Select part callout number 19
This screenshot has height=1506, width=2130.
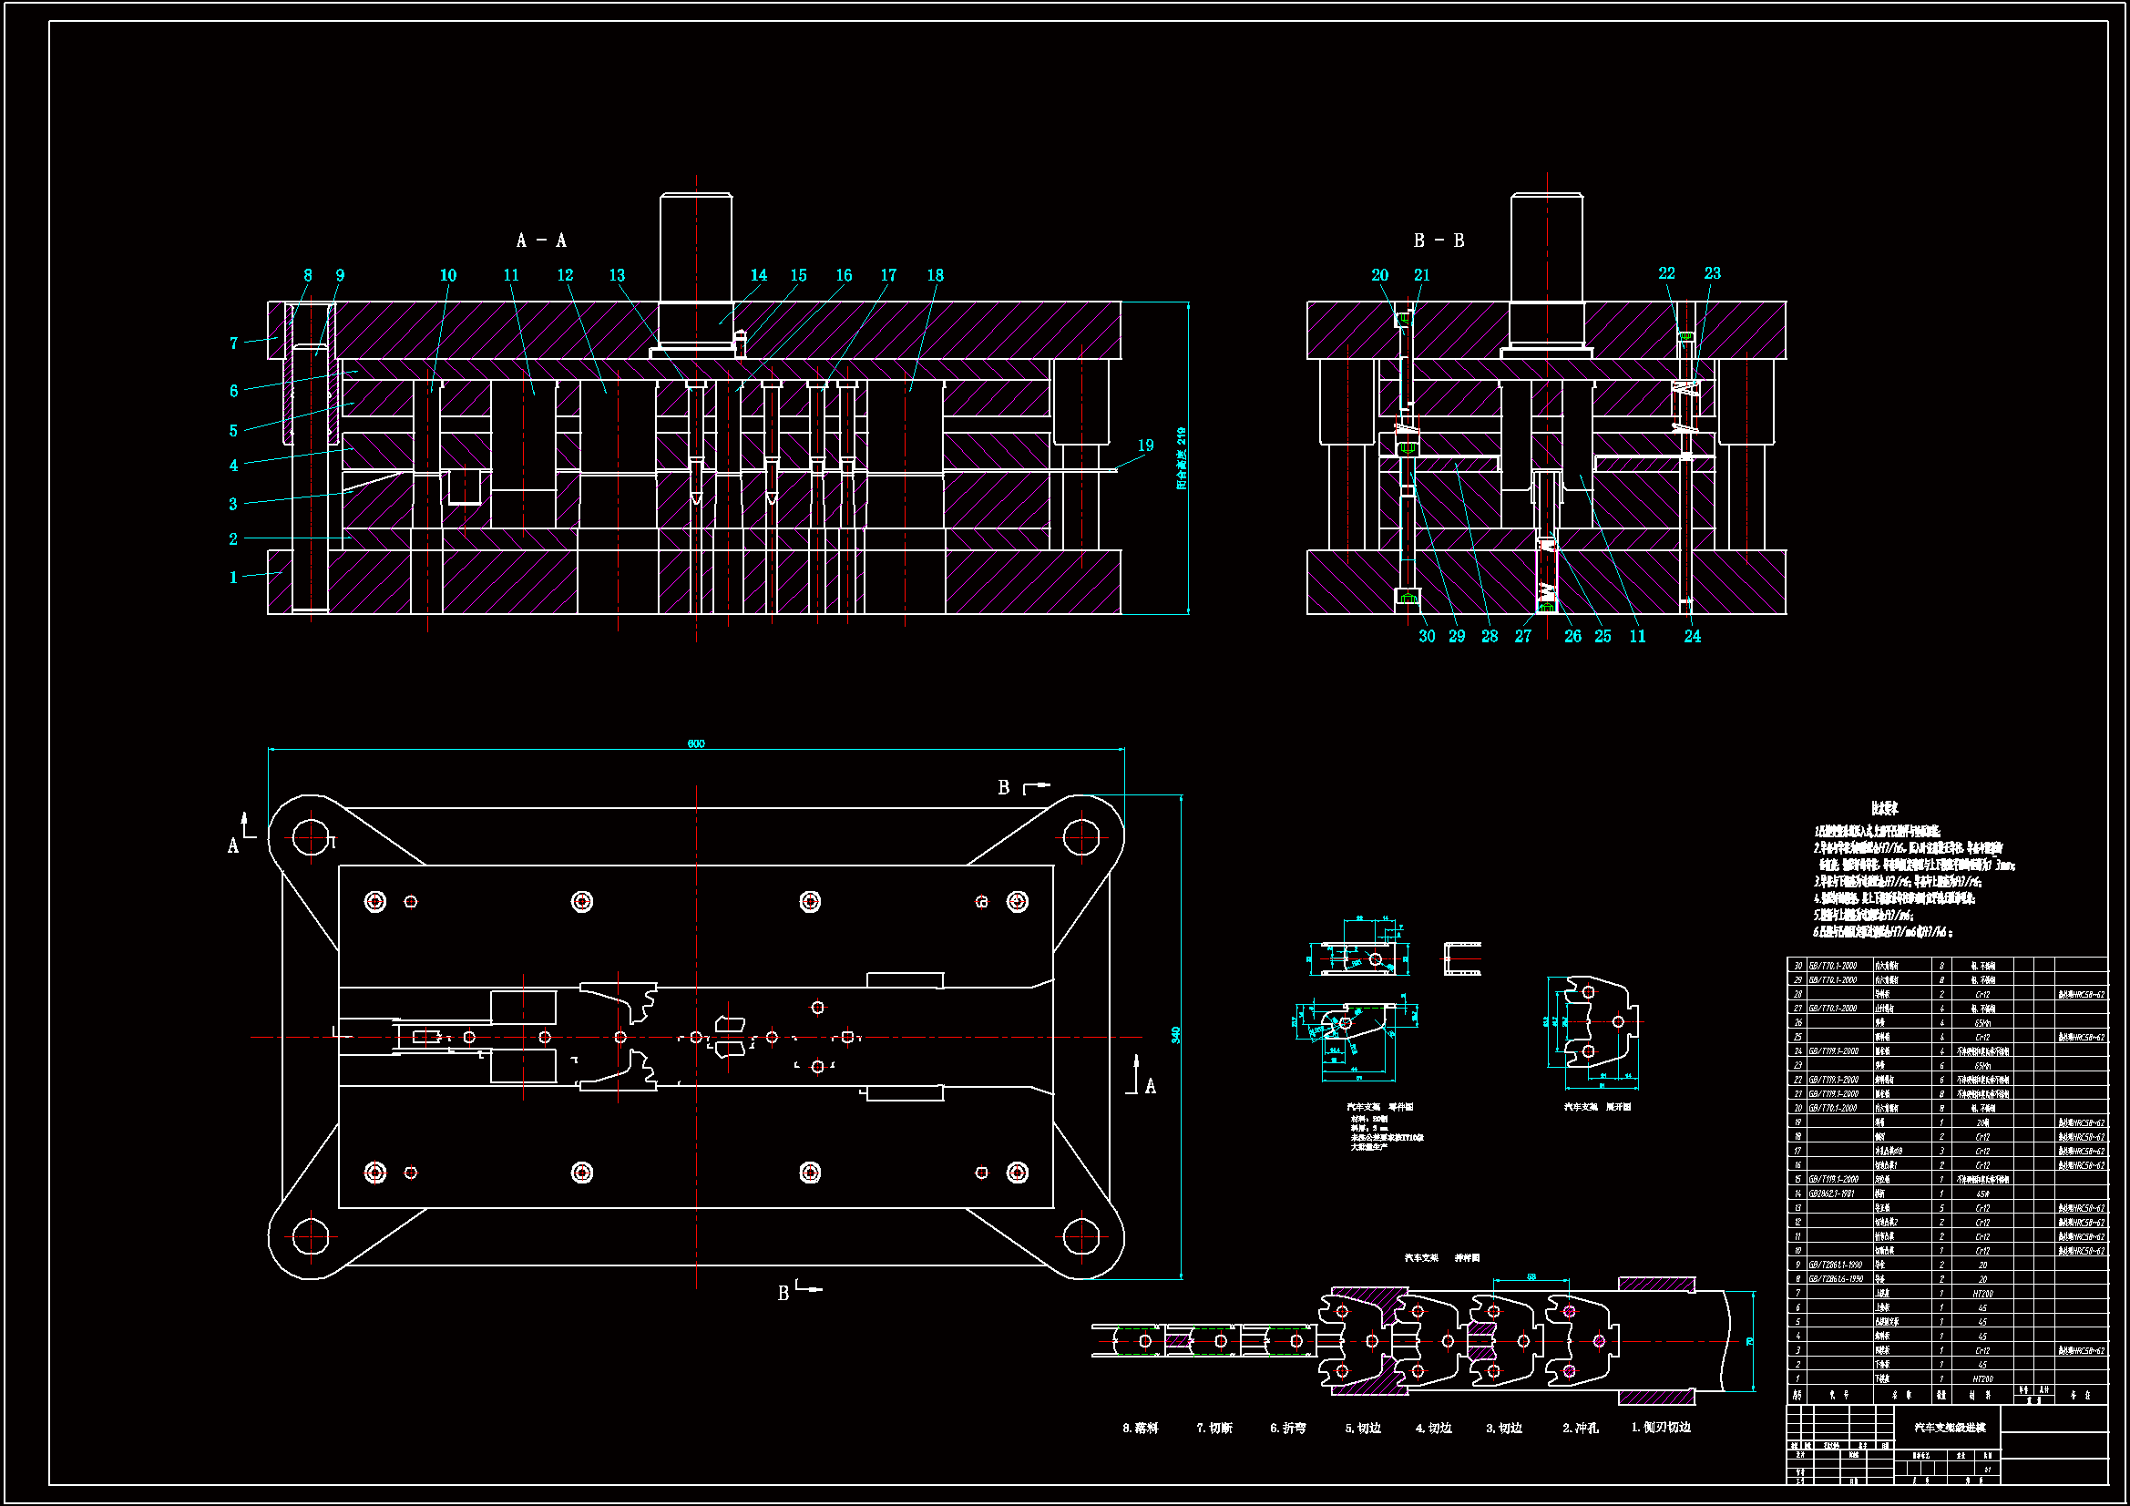(x=1146, y=446)
